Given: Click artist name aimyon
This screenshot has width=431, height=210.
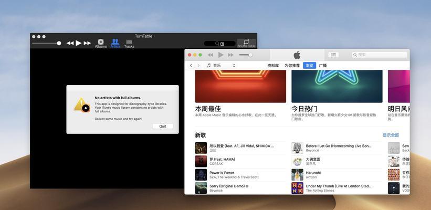Looking at the screenshot, I should (x=312, y=177).
